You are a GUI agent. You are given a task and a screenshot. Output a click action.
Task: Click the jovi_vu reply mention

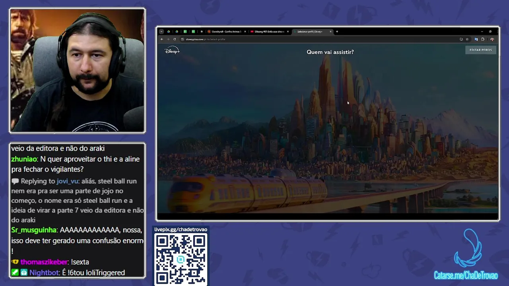pyautogui.click(x=68, y=181)
